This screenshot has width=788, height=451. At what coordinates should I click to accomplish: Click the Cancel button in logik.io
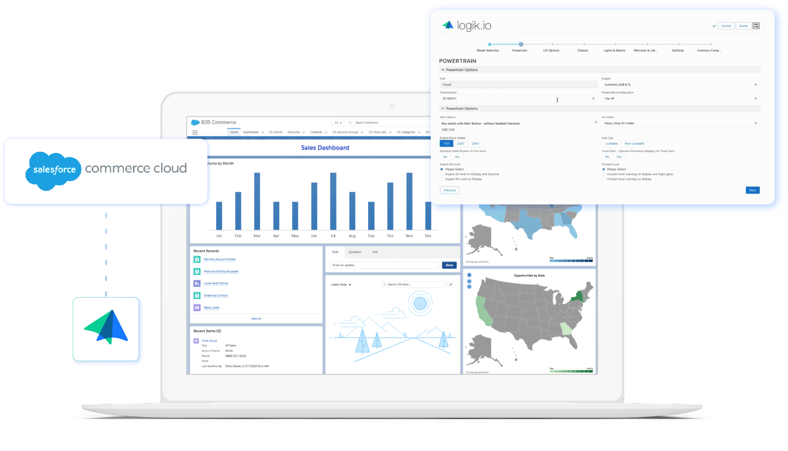[726, 26]
